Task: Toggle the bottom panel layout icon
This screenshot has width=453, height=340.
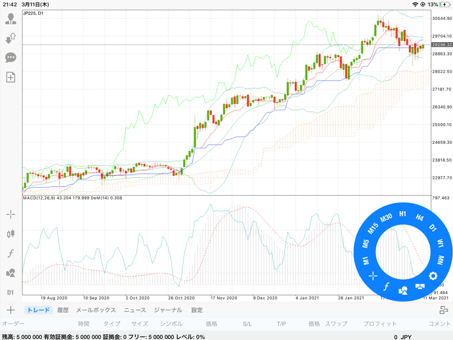Action: click(x=443, y=310)
